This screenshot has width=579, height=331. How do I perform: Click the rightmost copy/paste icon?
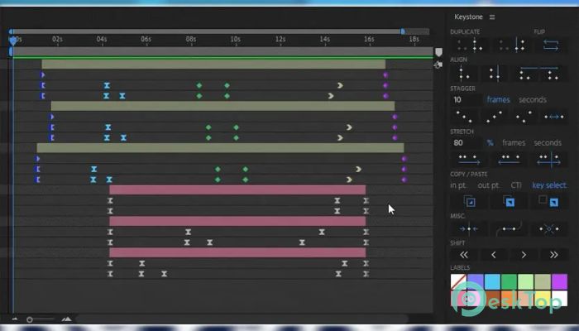tap(548, 202)
